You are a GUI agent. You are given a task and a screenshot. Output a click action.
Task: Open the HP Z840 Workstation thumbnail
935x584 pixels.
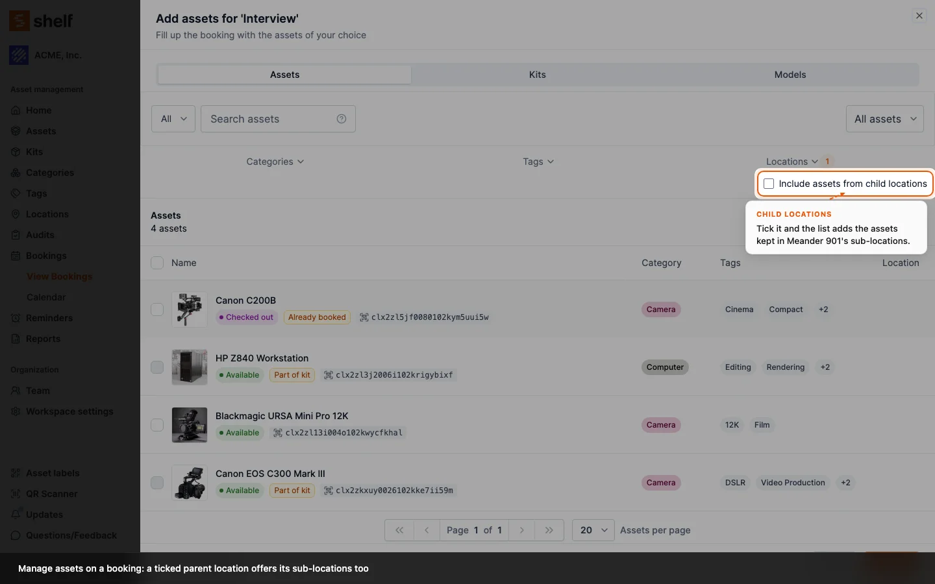[190, 367]
